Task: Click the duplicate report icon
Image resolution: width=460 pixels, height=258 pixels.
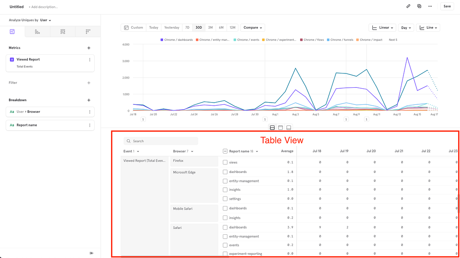Action: coord(419,6)
